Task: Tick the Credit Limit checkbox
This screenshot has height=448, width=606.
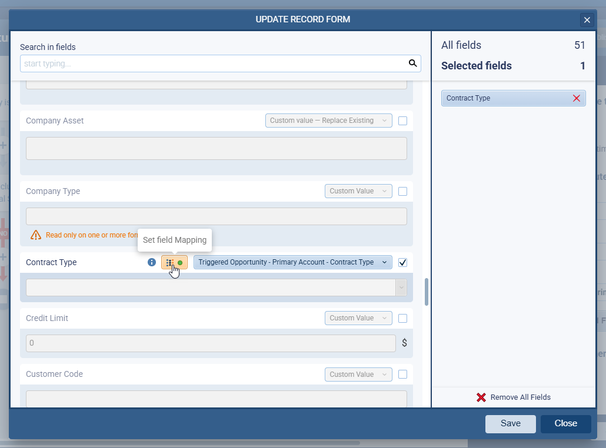Action: [x=402, y=319]
